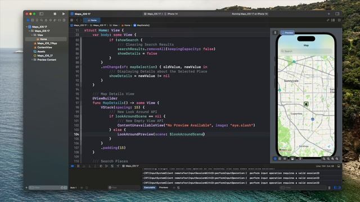Image resolution: width=360 pixels, height=202 pixels.
Task: Add a new file with the plus button in the navigator
Action: [x=26, y=187]
